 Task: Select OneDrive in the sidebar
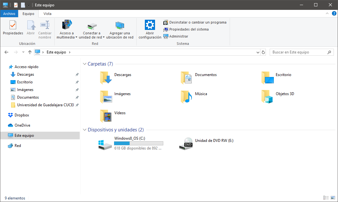click(x=23, y=125)
